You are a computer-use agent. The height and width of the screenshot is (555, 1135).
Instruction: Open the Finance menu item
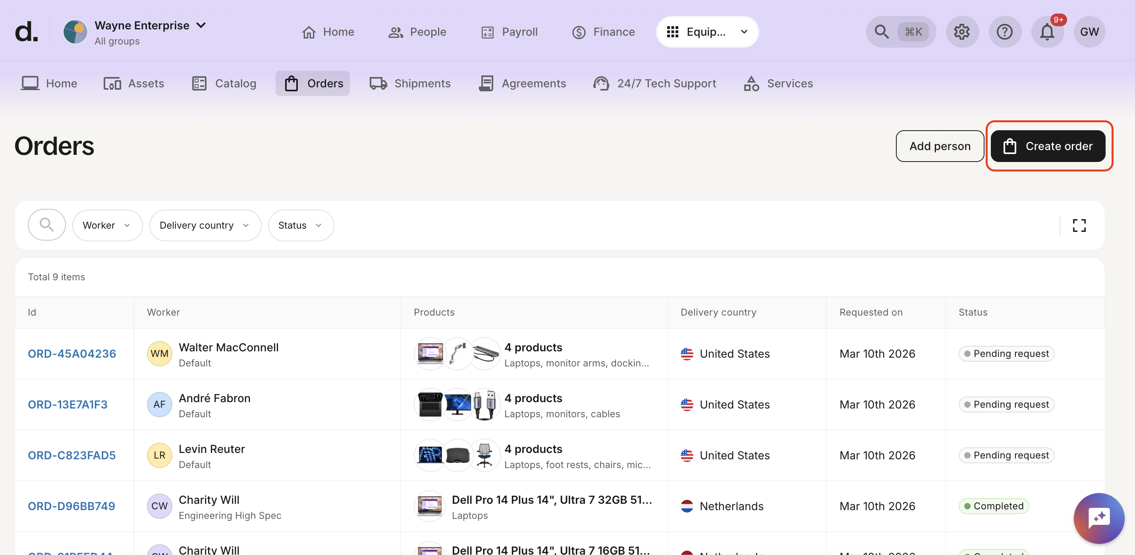pyautogui.click(x=603, y=31)
